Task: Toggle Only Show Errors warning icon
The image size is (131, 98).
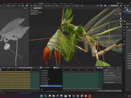Action: coord(102,68)
